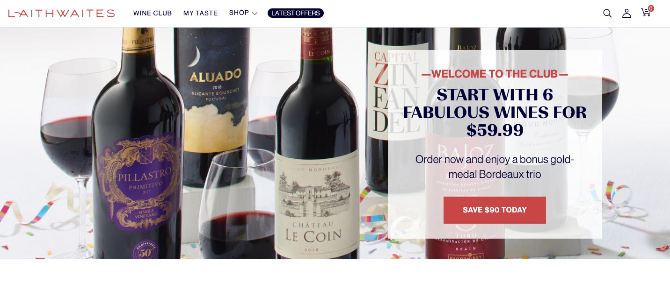
Task: Click the bonus gold-medal Bordeaux trio text
Action: coord(495,167)
